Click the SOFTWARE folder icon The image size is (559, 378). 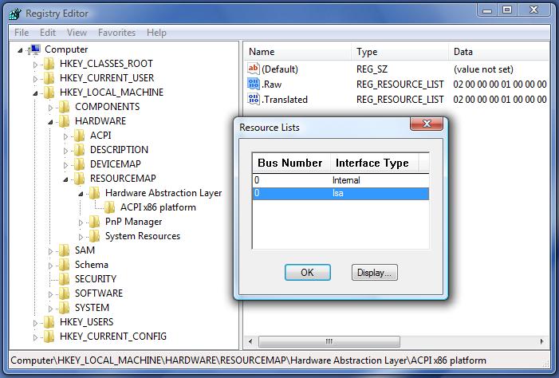coord(64,293)
